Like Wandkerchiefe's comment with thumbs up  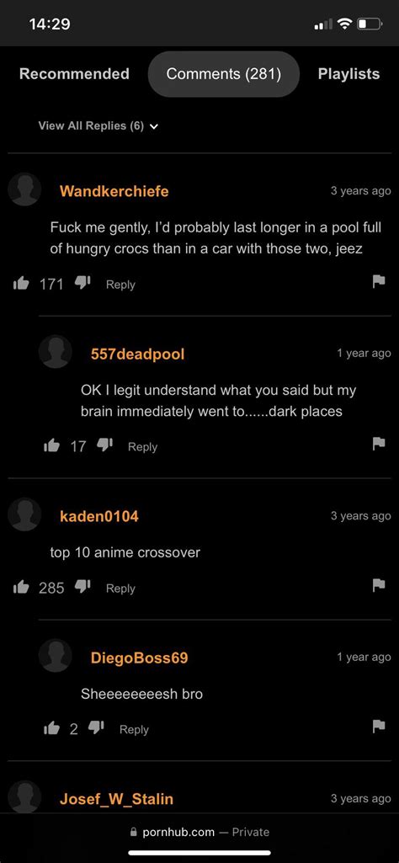tap(20, 284)
